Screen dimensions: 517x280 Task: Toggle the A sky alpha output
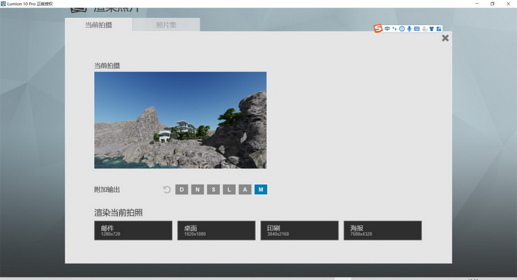245,190
